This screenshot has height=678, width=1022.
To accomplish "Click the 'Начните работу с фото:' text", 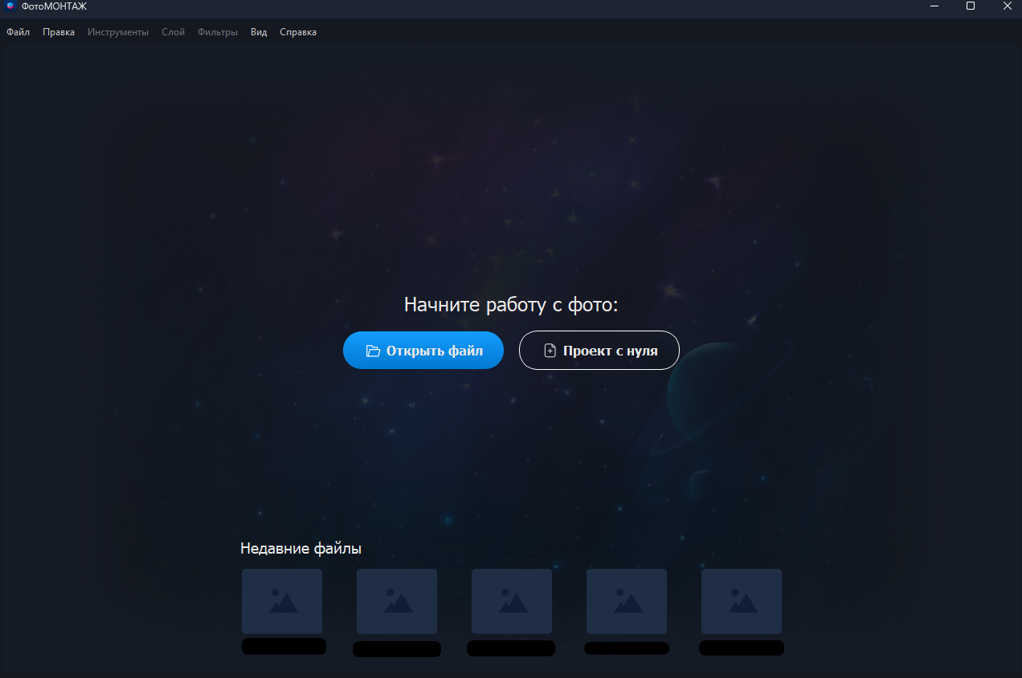I will [511, 305].
